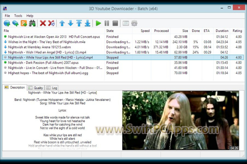This screenshot has width=247, height=164.
Task: Open the File menu
Action: [x=7, y=16]
